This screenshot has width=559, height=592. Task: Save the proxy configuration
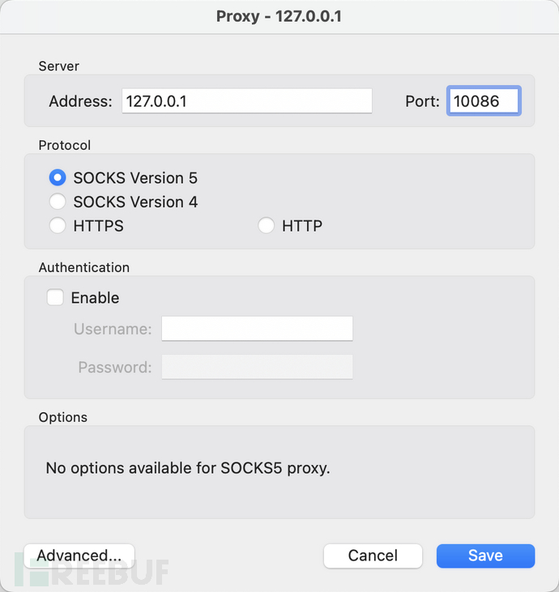tap(485, 556)
